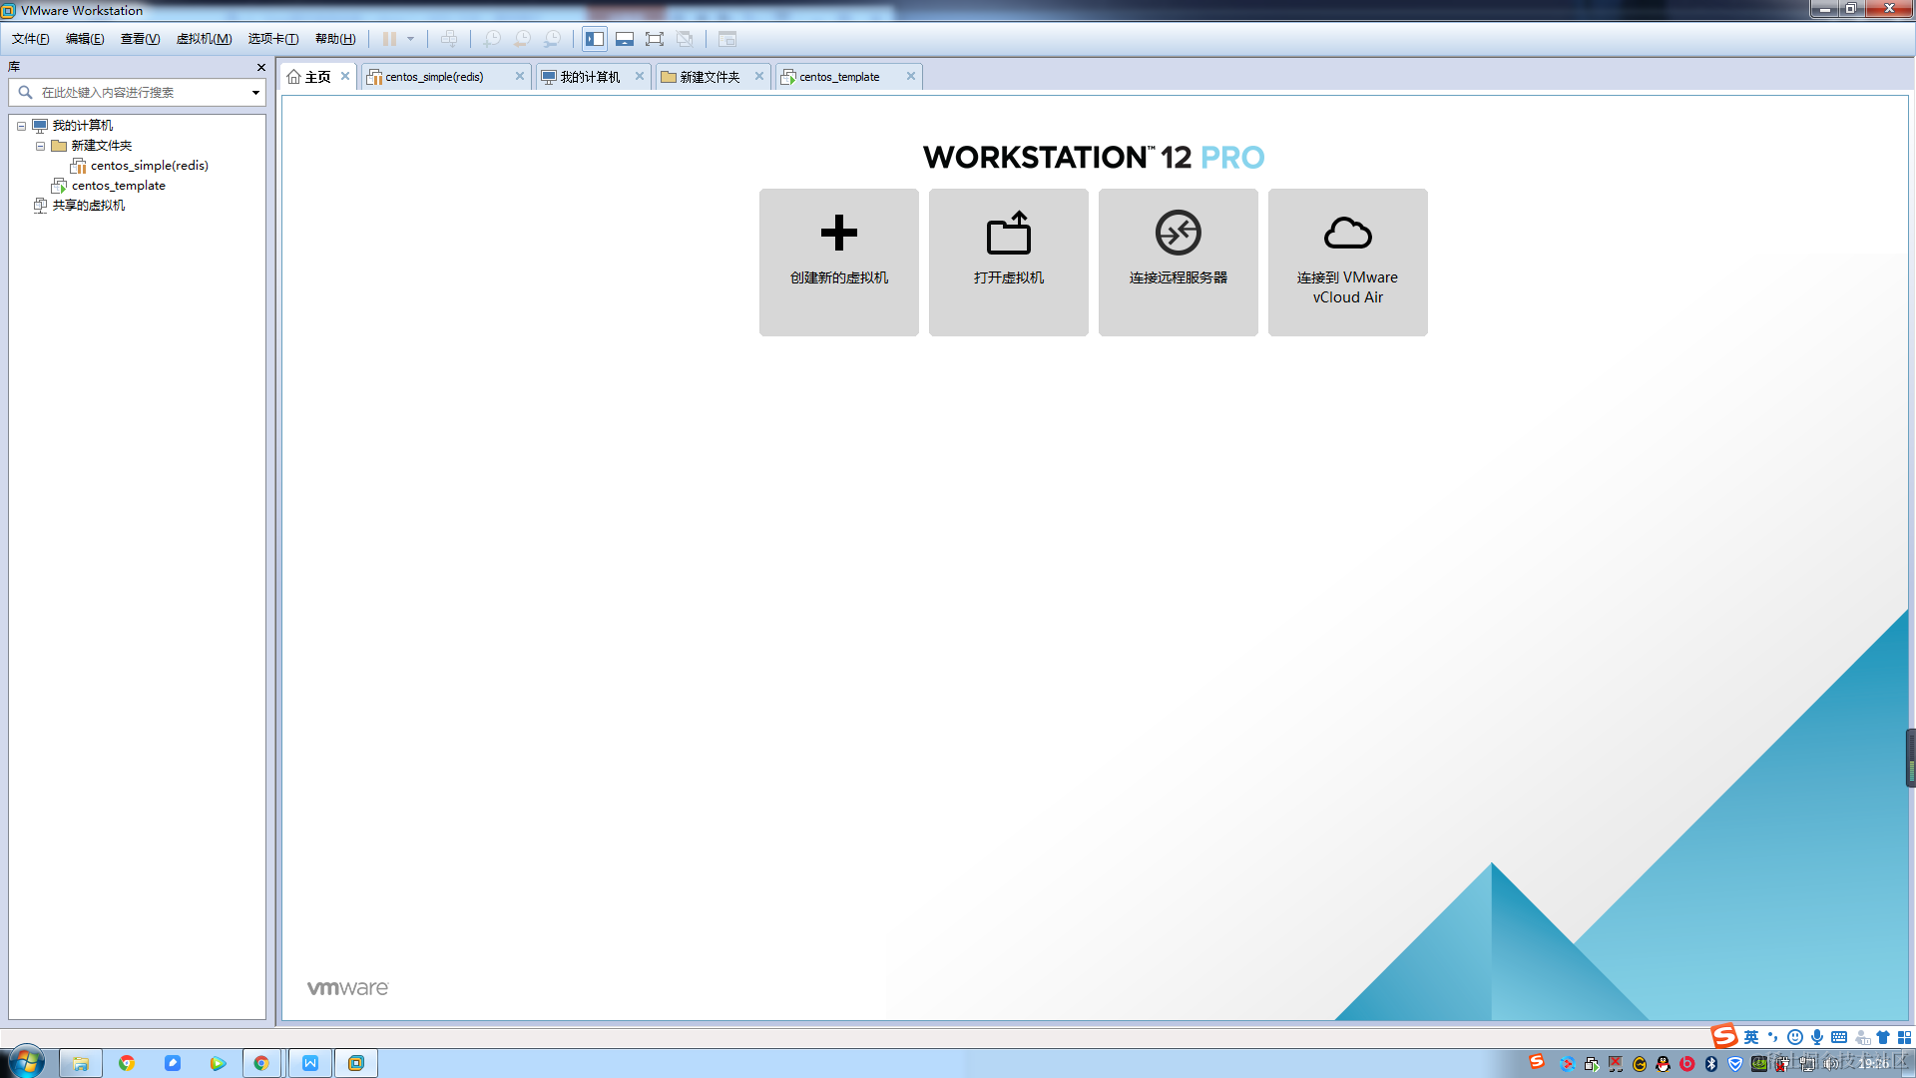The width and height of the screenshot is (1916, 1078).
Task: Click the Windows Start button
Action: [26, 1062]
